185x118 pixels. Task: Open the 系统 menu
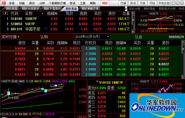coord(12,3)
